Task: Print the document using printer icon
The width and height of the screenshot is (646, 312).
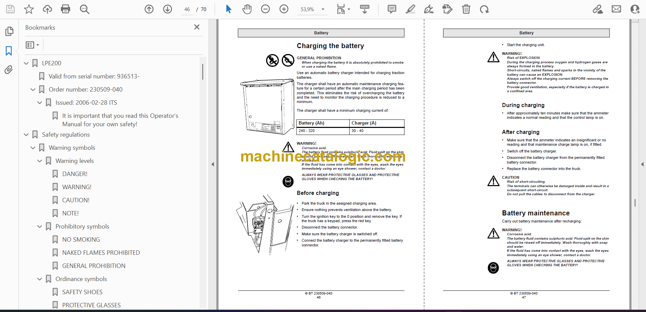Action: click(x=66, y=9)
